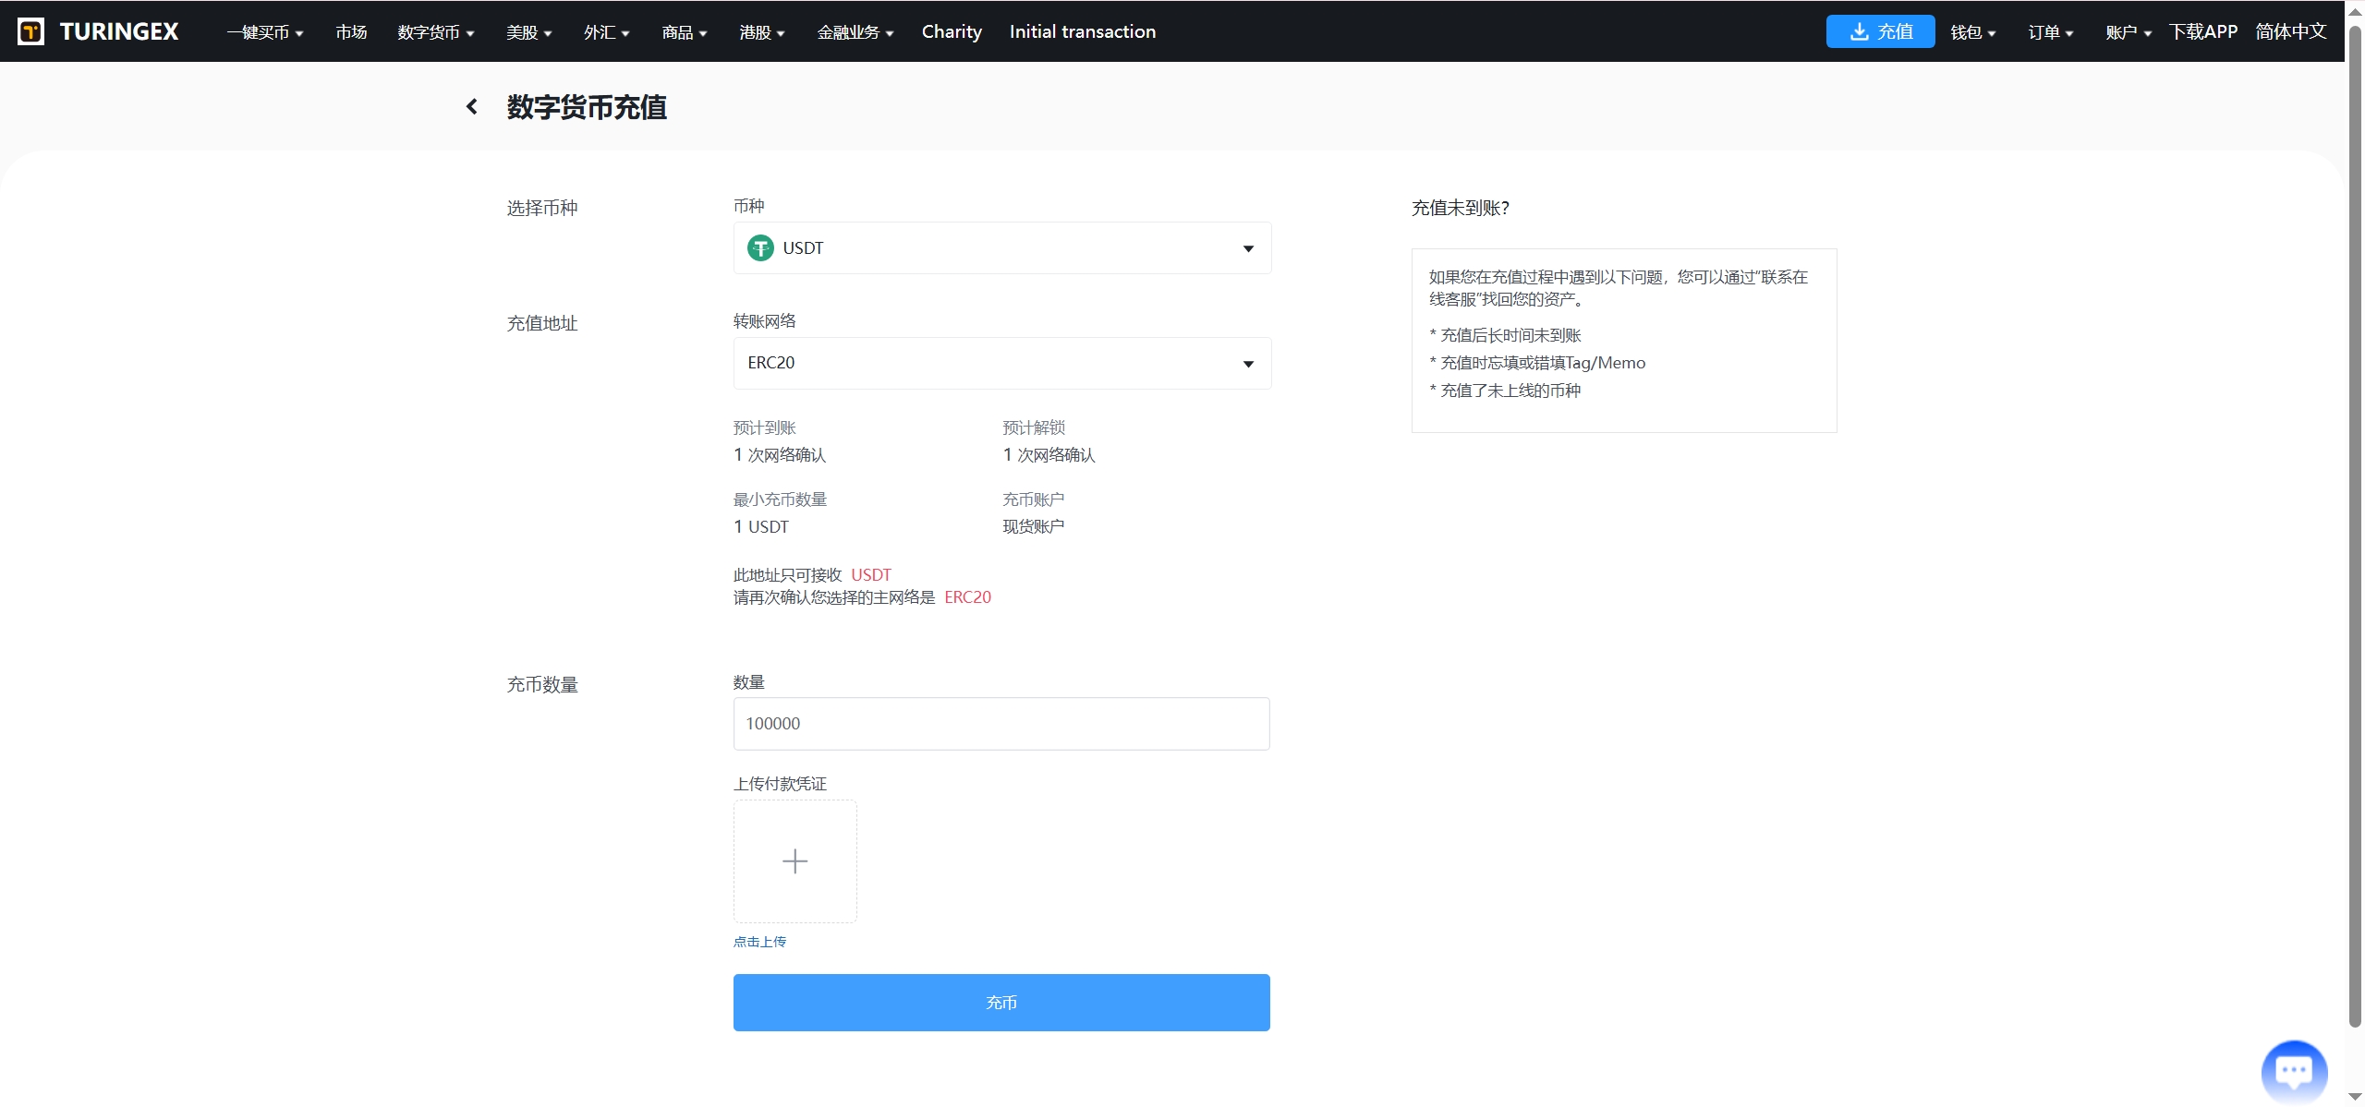Submit with the blue 充币 button
Screen dimensions: 2365x1107
[x=1001, y=1003]
